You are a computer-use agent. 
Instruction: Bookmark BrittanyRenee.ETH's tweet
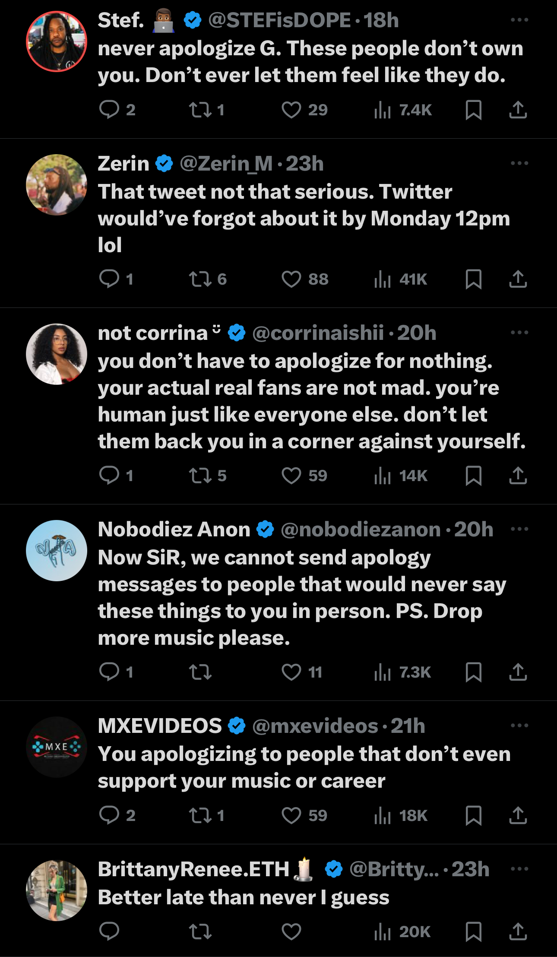tap(474, 932)
